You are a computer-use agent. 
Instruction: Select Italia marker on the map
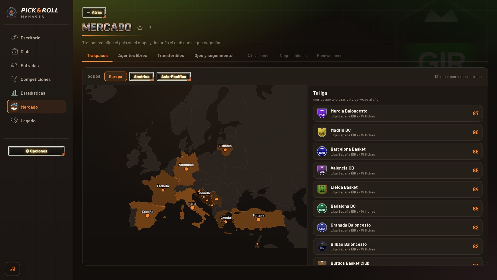(192, 208)
